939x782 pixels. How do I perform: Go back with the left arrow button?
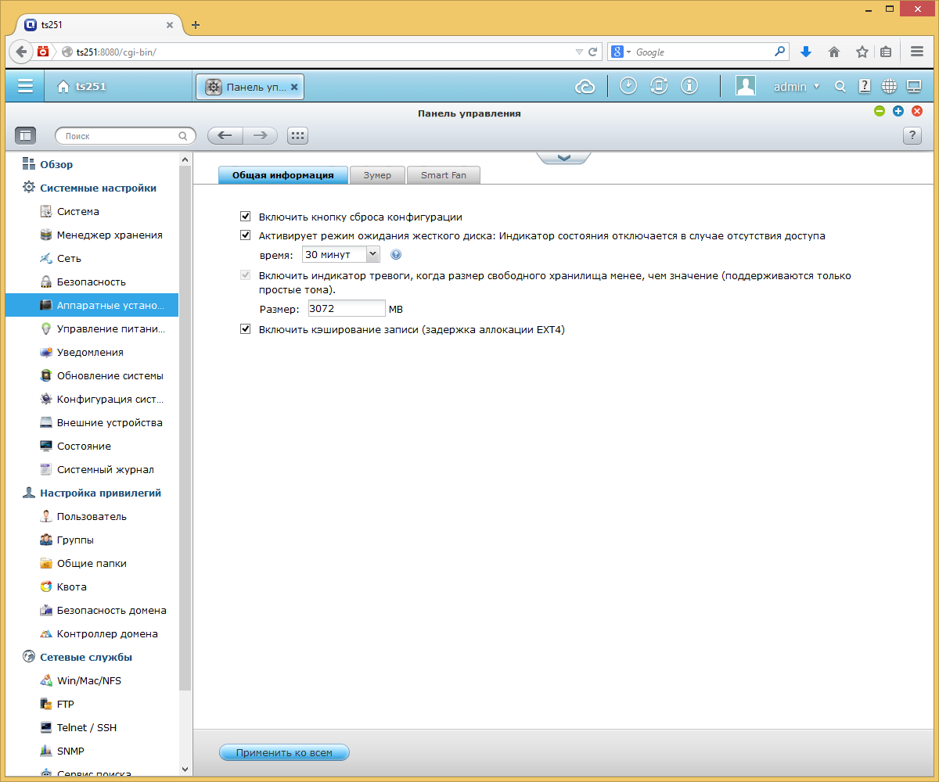click(225, 135)
